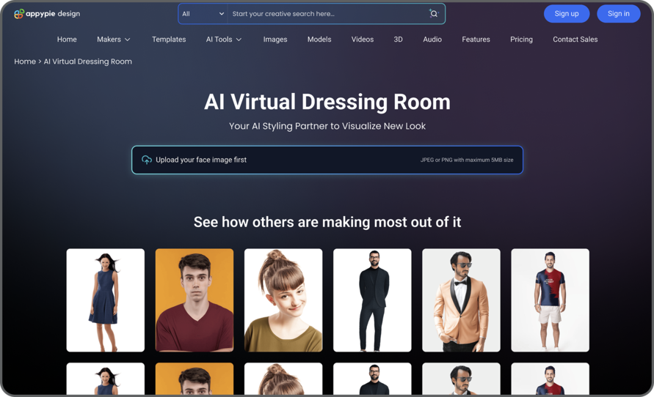
Task: Click 'JPEG or PNG with maximum 5MB size' text
Action: point(467,160)
